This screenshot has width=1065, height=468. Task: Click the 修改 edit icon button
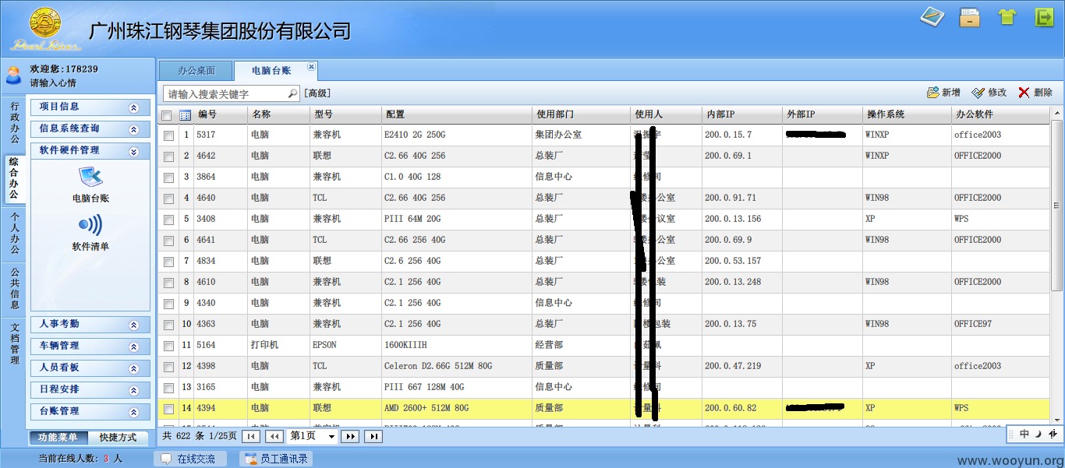(978, 93)
